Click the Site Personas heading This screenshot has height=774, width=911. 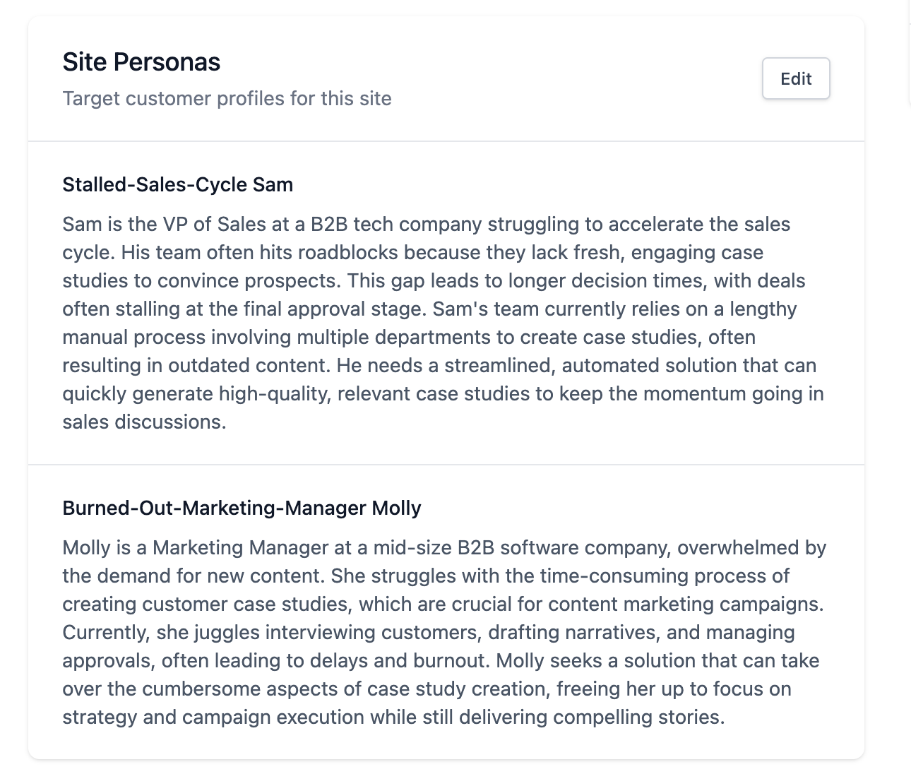pyautogui.click(x=141, y=62)
